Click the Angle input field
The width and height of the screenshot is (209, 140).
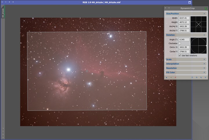point(184,39)
